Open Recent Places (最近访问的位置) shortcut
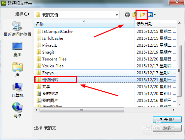This screenshot has height=140, width=185. pyautogui.click(x=17, y=29)
